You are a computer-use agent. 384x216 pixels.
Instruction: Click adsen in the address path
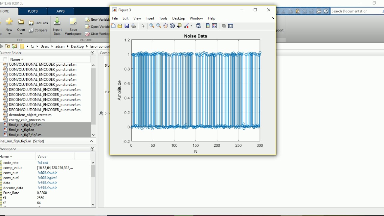pos(60,46)
